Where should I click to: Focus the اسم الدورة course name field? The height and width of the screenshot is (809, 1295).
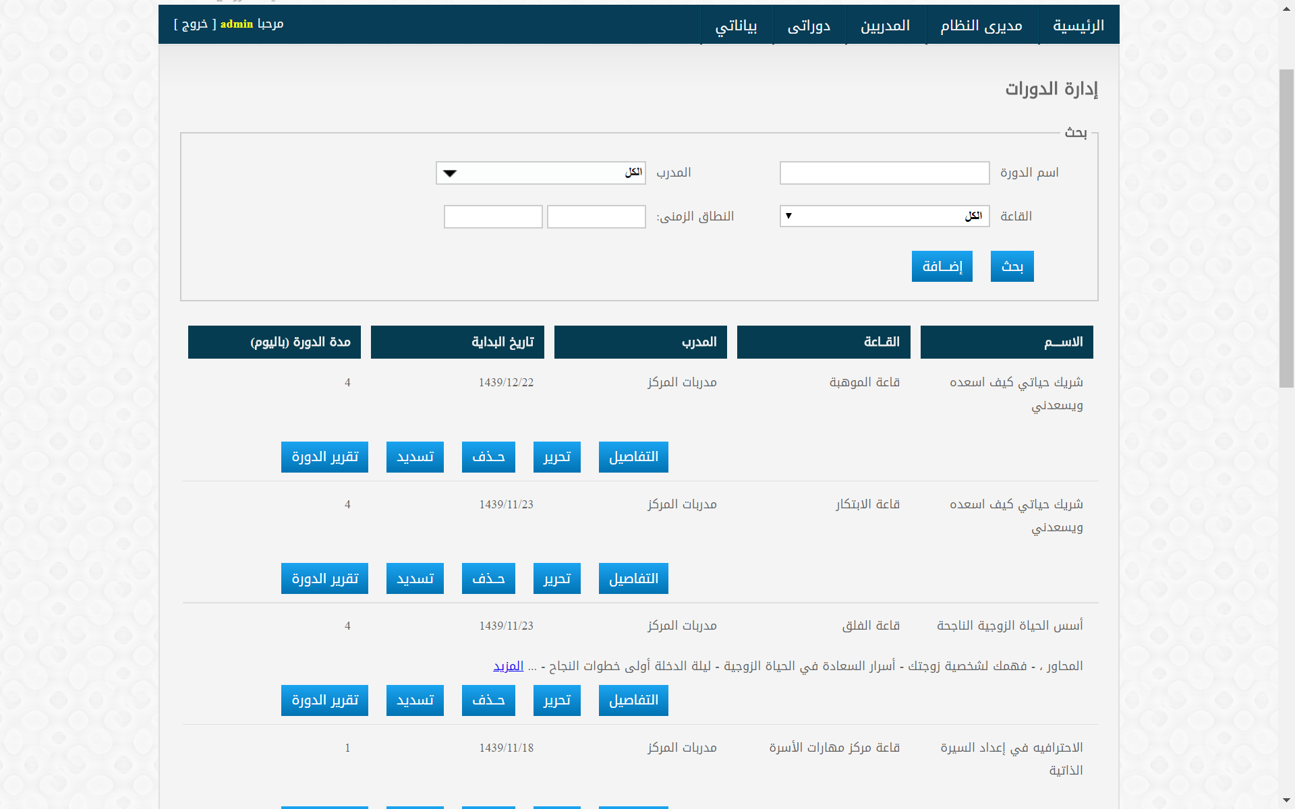tap(884, 173)
